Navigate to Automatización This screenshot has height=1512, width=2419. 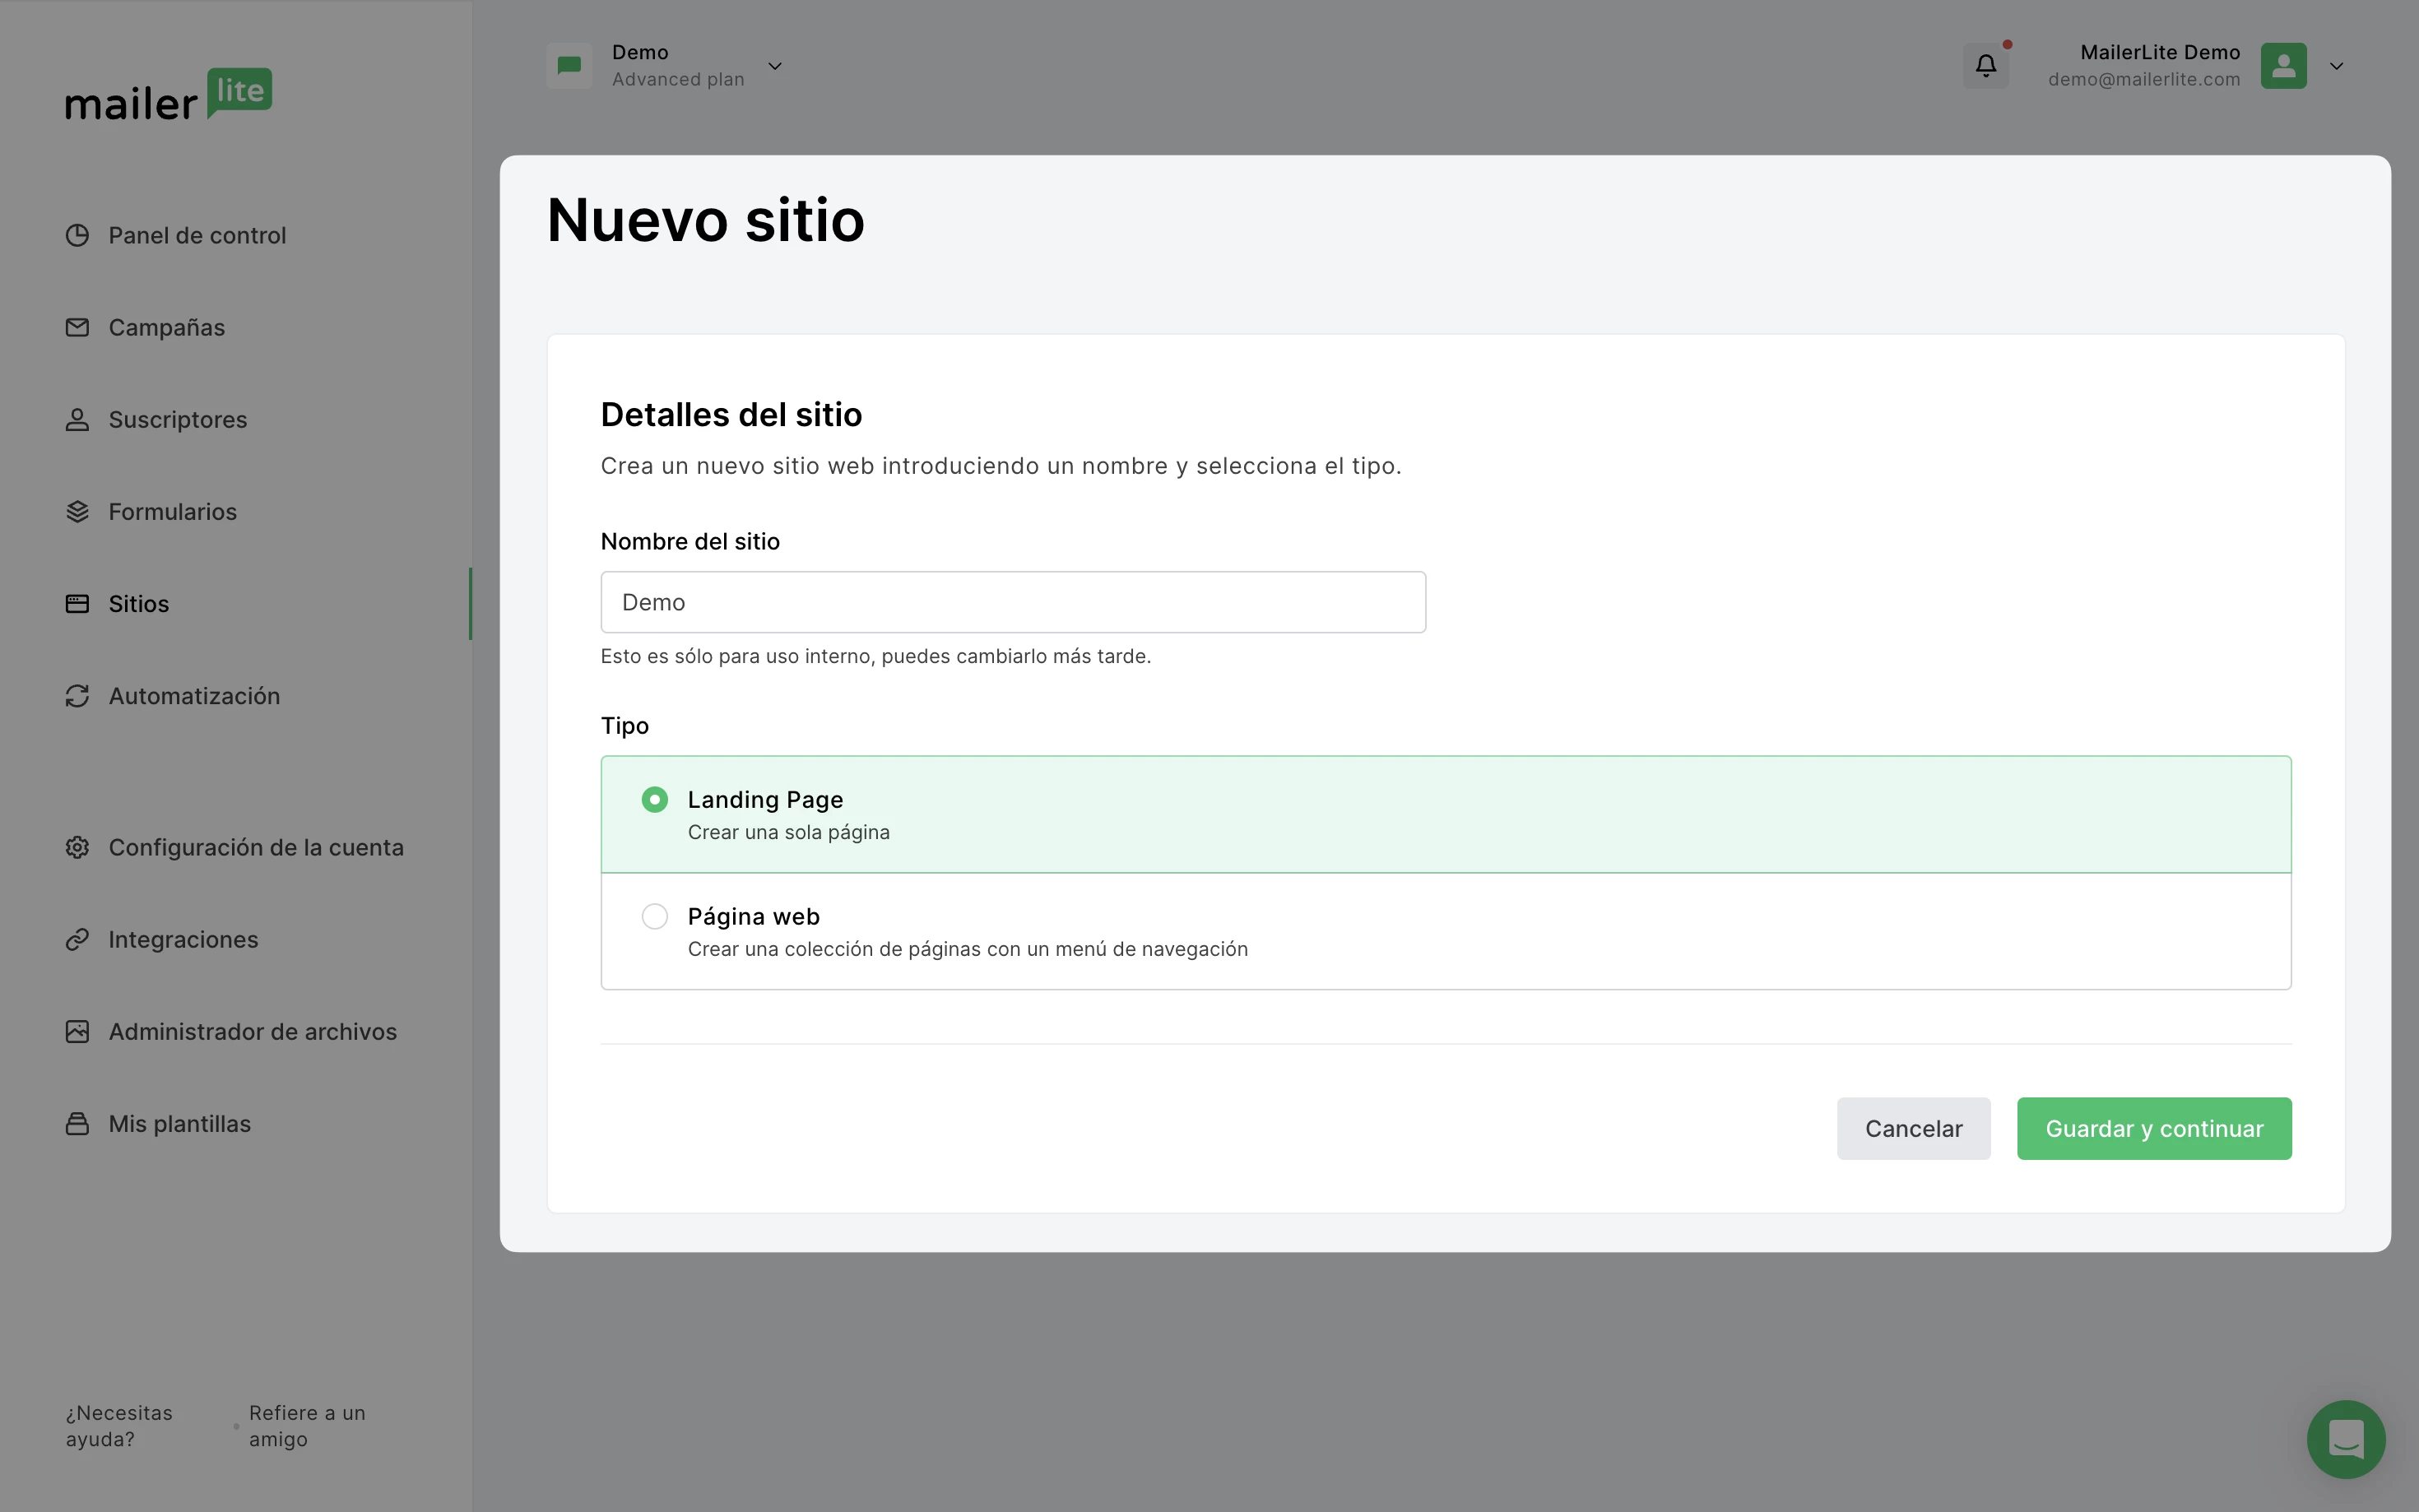pos(194,695)
